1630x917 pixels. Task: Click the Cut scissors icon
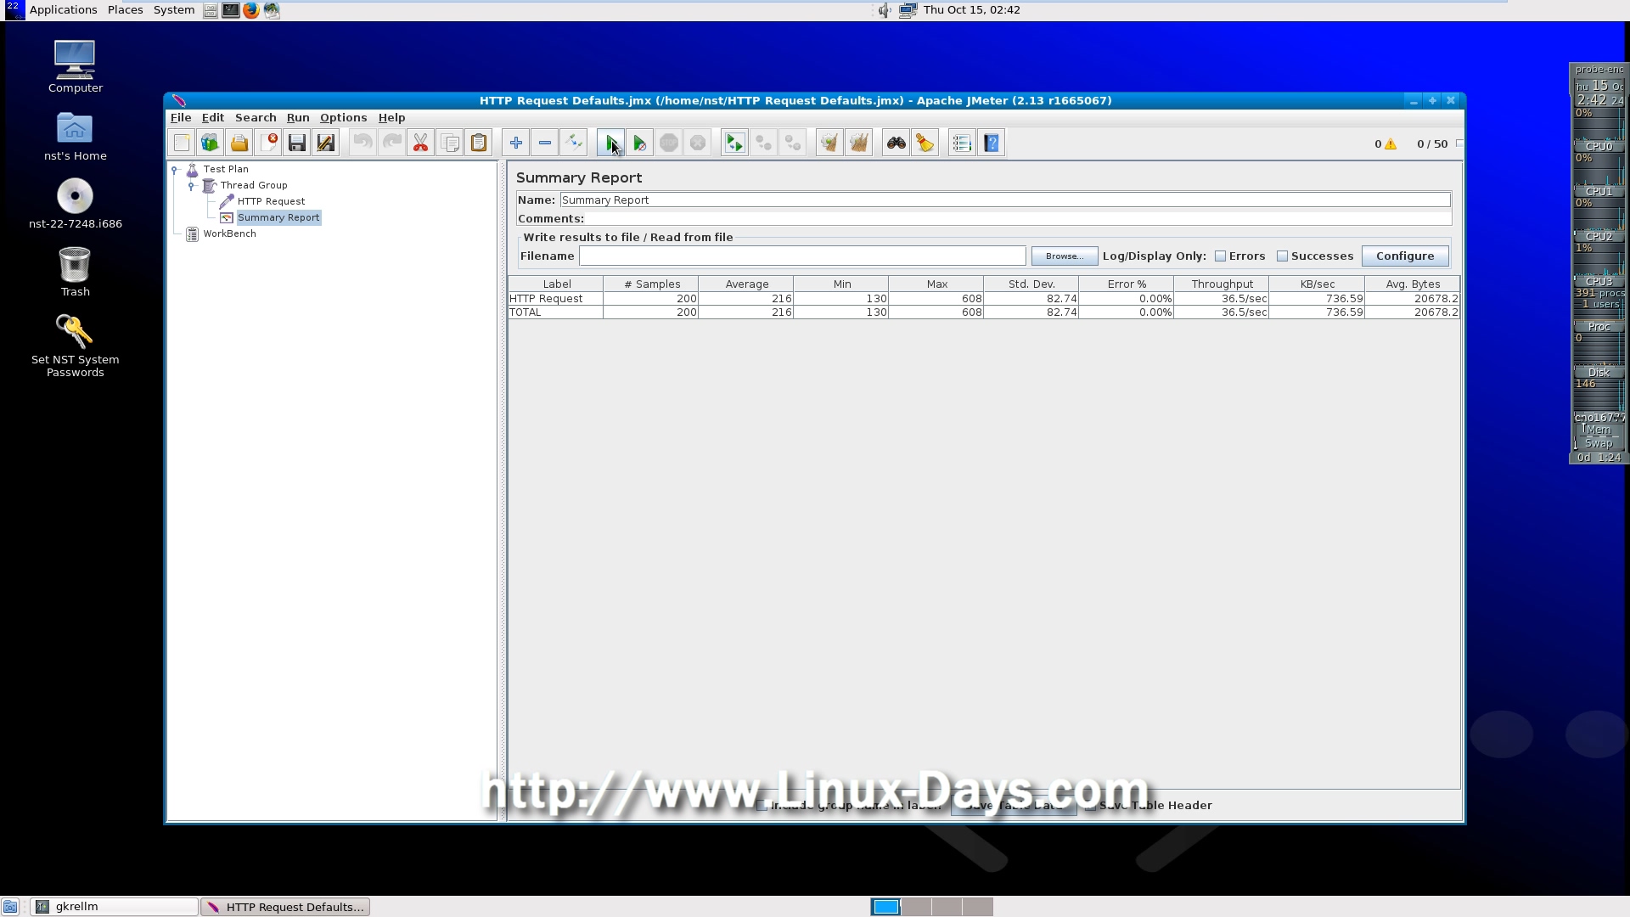421,143
